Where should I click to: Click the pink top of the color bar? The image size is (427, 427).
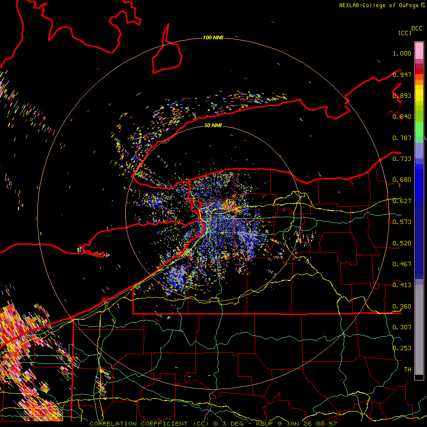point(419,51)
